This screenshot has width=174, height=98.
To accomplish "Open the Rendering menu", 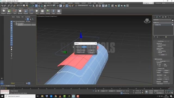I will click(x=56, y=3).
